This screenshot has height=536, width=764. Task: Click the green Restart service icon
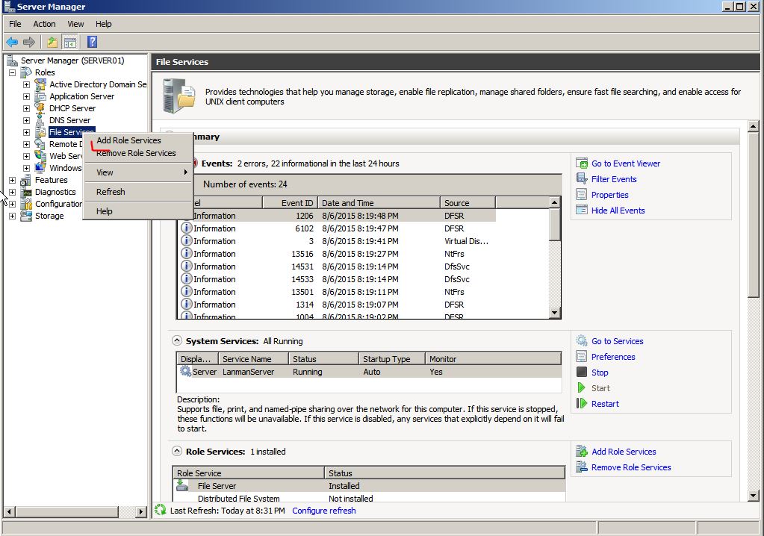[582, 403]
